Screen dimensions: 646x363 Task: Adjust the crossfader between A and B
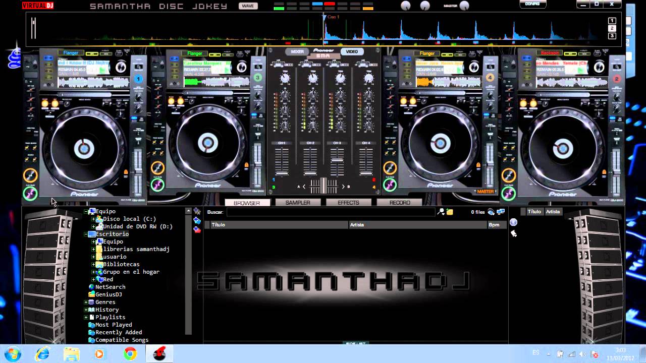tap(324, 187)
